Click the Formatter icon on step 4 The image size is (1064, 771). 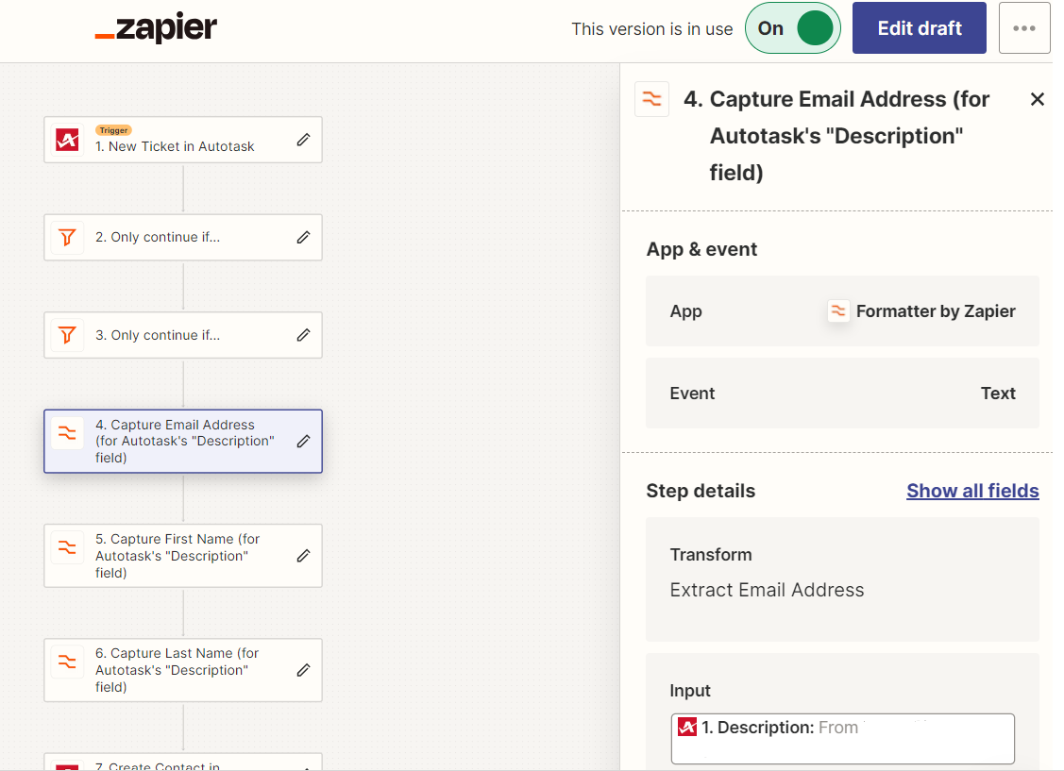[x=67, y=432]
